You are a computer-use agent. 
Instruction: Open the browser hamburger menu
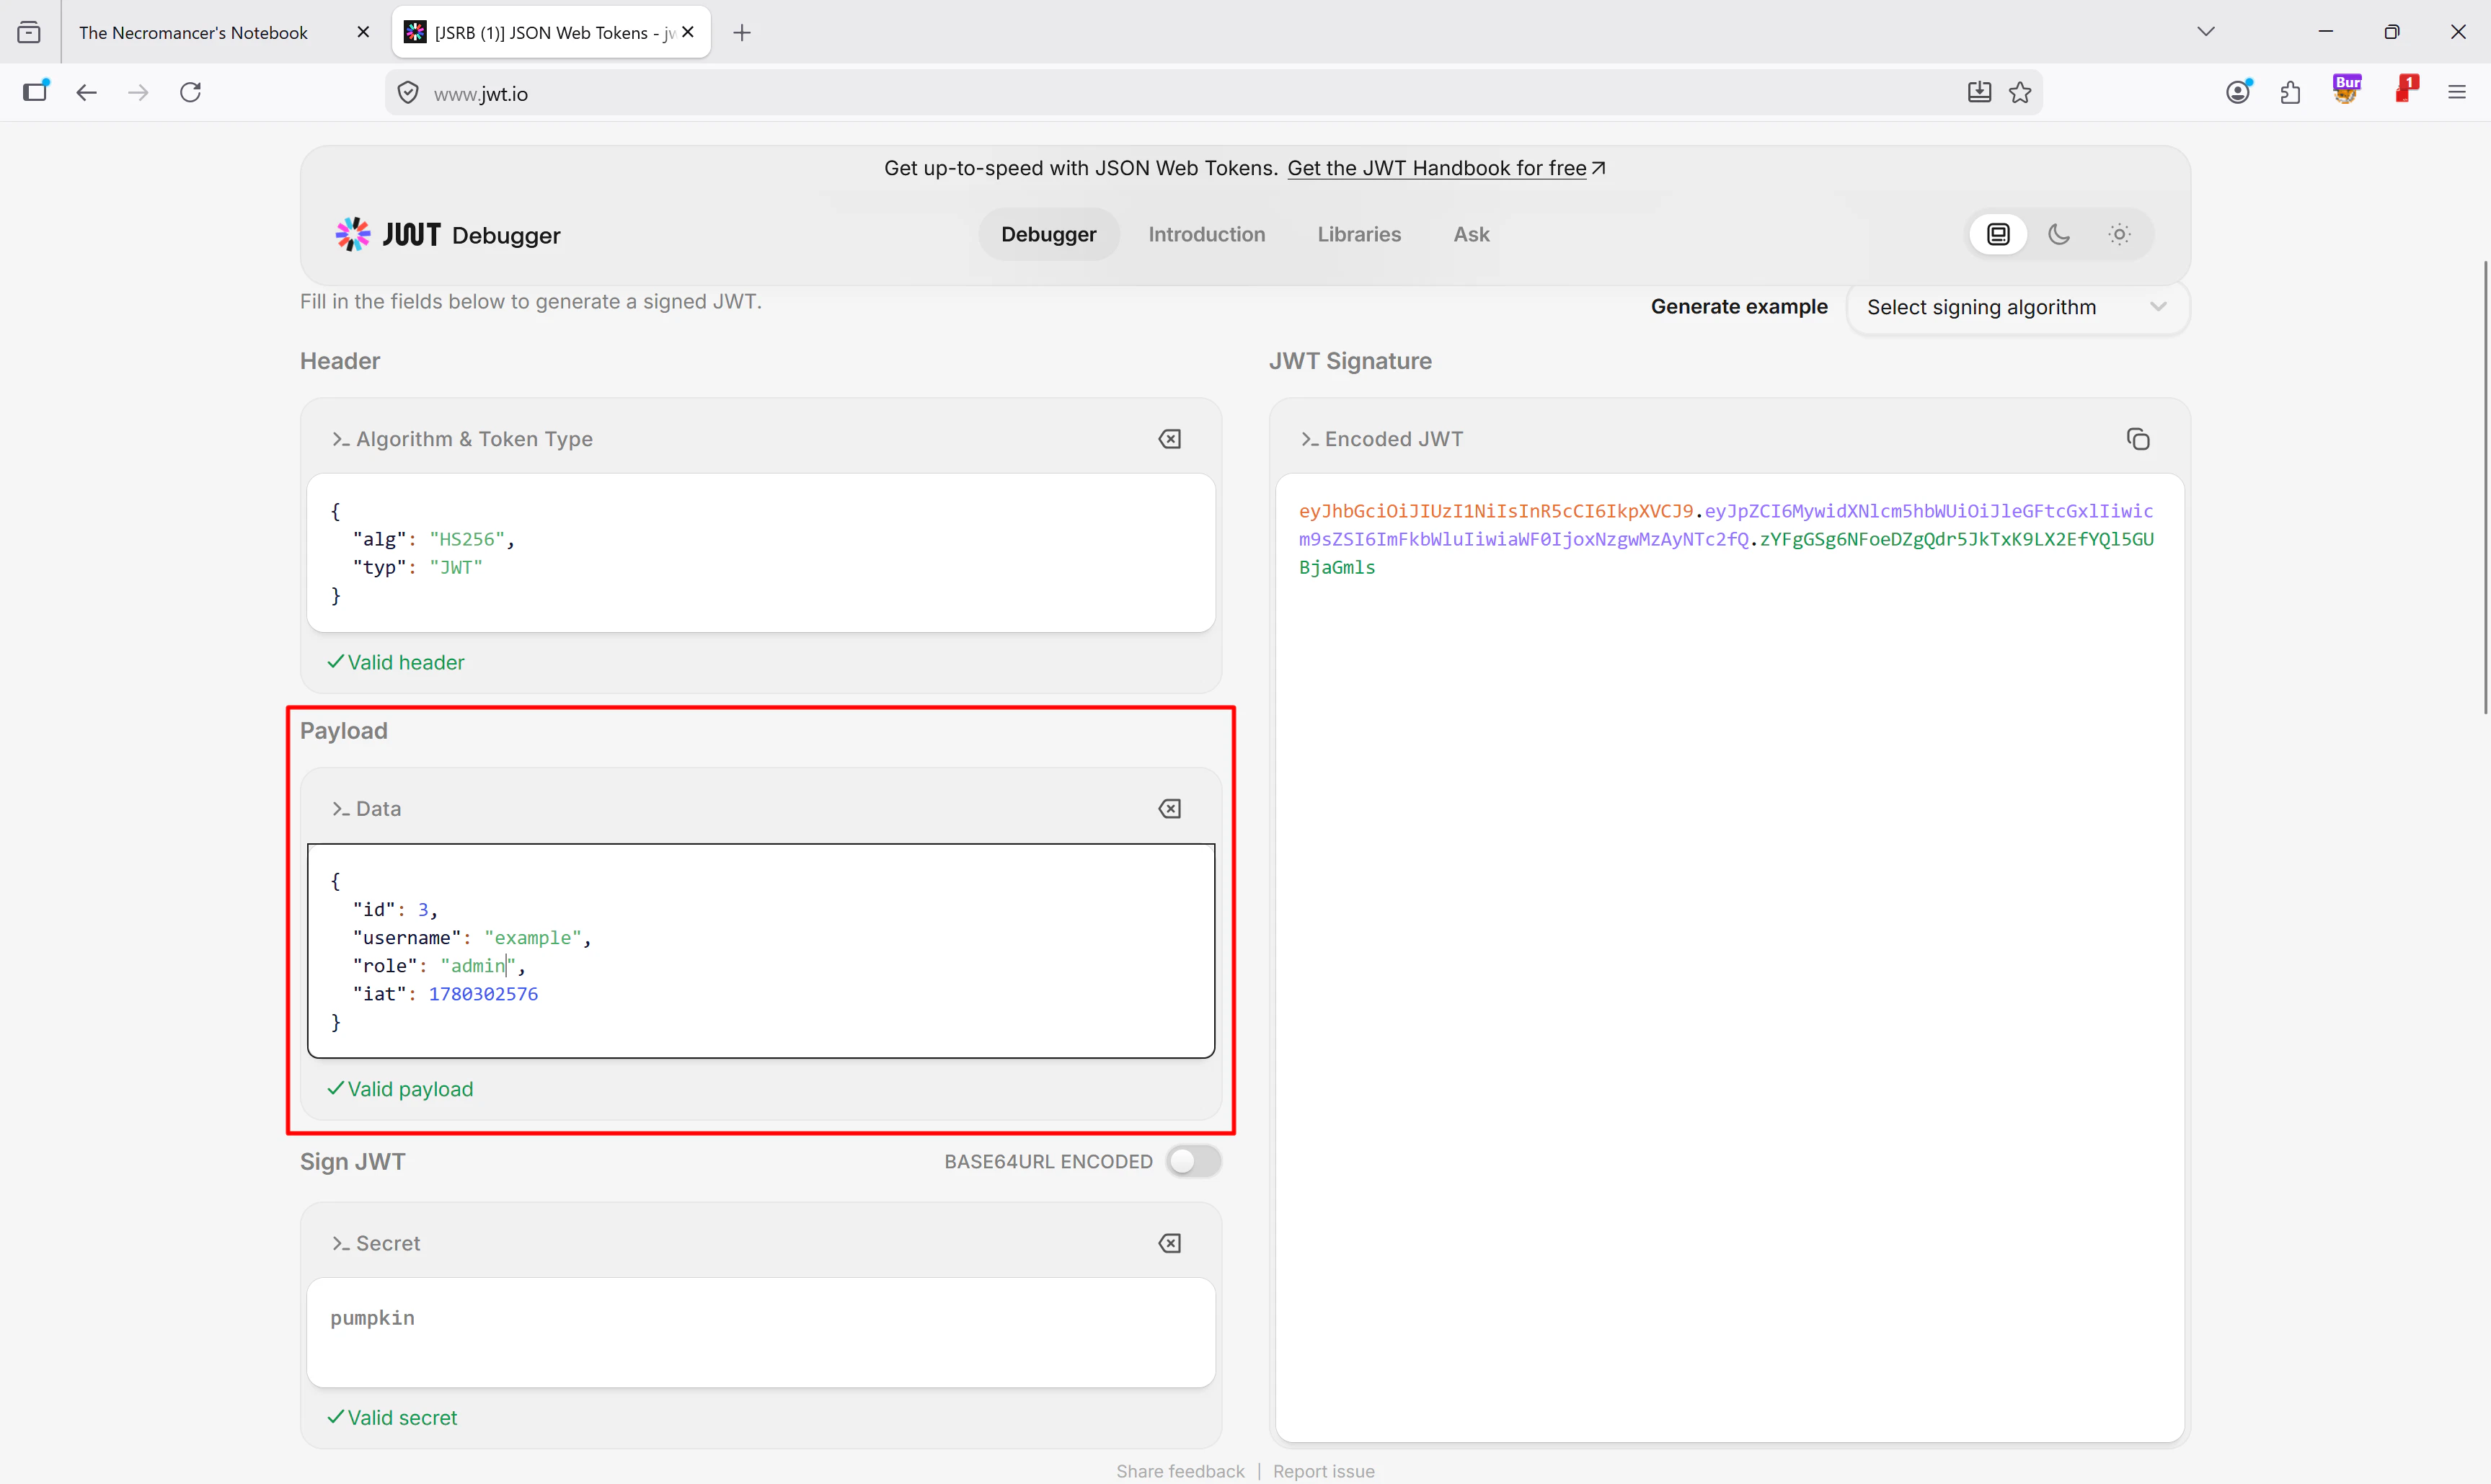click(x=2457, y=93)
